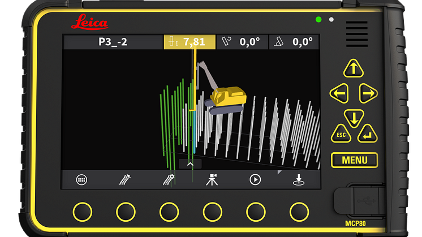422x237 pixels.
Task: Select the drill-down position icon
Action: [x=299, y=180]
